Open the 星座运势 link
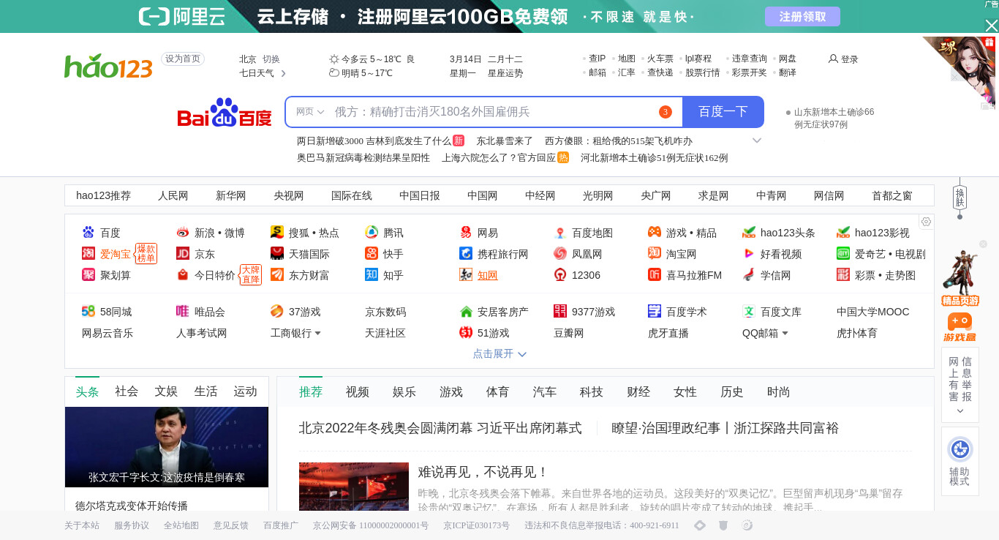Viewport: 999px width, 540px height. pyautogui.click(x=505, y=73)
